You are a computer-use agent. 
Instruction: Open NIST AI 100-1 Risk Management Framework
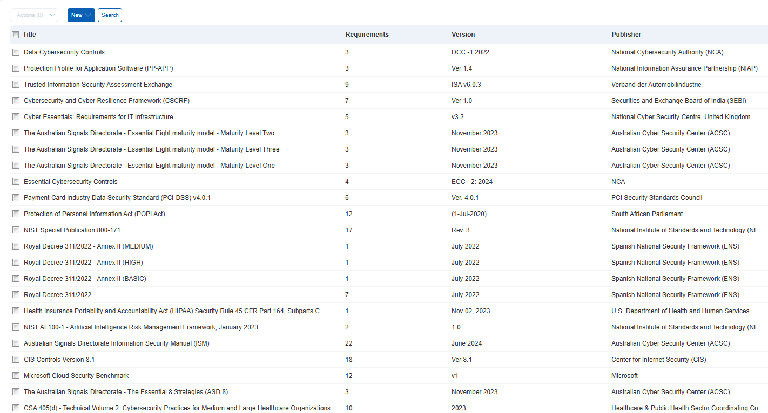pos(141,327)
